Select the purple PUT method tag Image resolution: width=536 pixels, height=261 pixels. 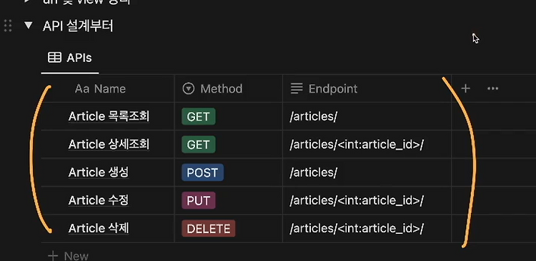point(199,200)
